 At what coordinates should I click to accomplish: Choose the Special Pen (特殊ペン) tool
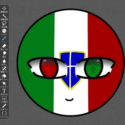(x=4, y=70)
